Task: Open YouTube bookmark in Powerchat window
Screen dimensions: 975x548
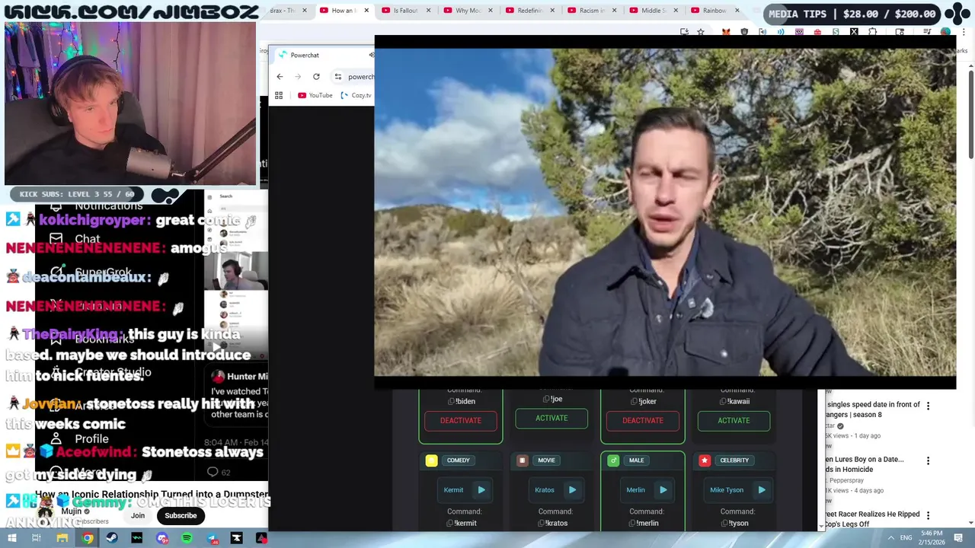Action: coord(315,95)
